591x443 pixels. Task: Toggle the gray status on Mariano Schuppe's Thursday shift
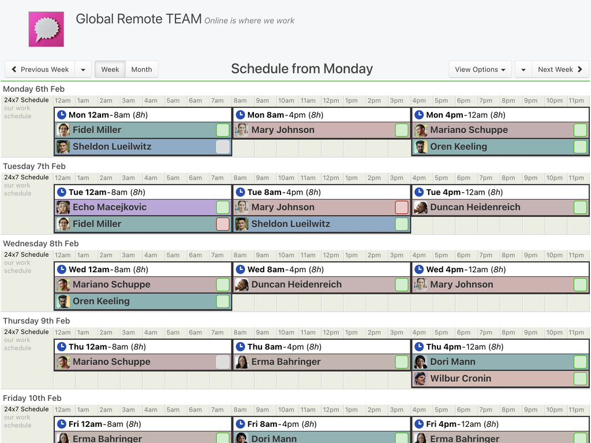point(222,362)
